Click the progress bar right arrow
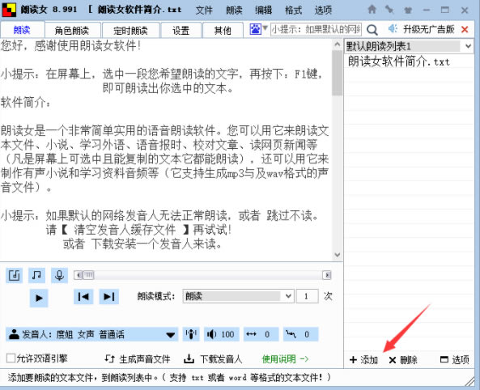This screenshot has width=480, height=390. [327, 275]
